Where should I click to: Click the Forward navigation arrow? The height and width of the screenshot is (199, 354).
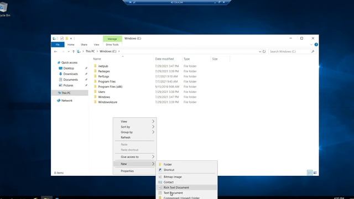point(63,51)
